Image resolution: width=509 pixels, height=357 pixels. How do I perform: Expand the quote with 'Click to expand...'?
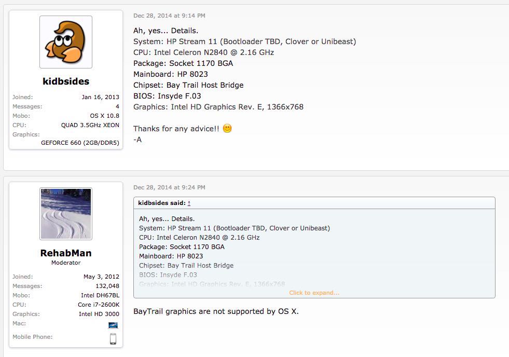(x=314, y=293)
